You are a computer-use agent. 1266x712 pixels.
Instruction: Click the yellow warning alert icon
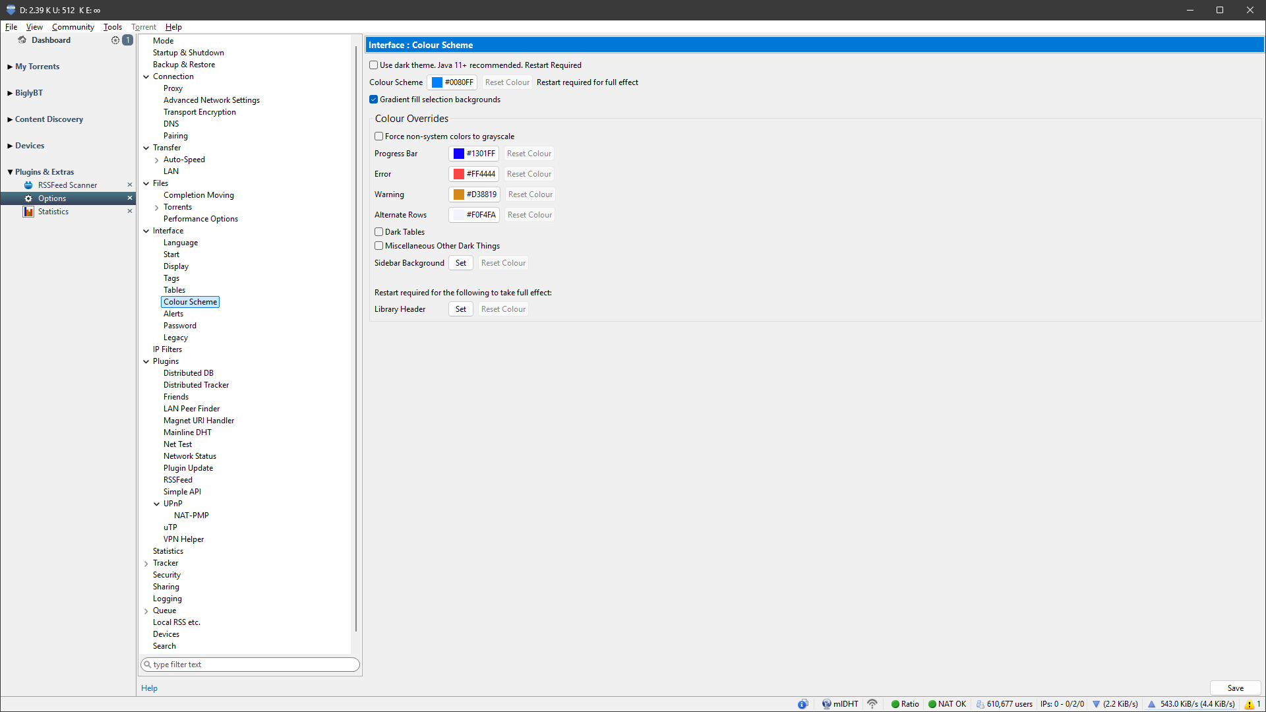(x=1249, y=704)
